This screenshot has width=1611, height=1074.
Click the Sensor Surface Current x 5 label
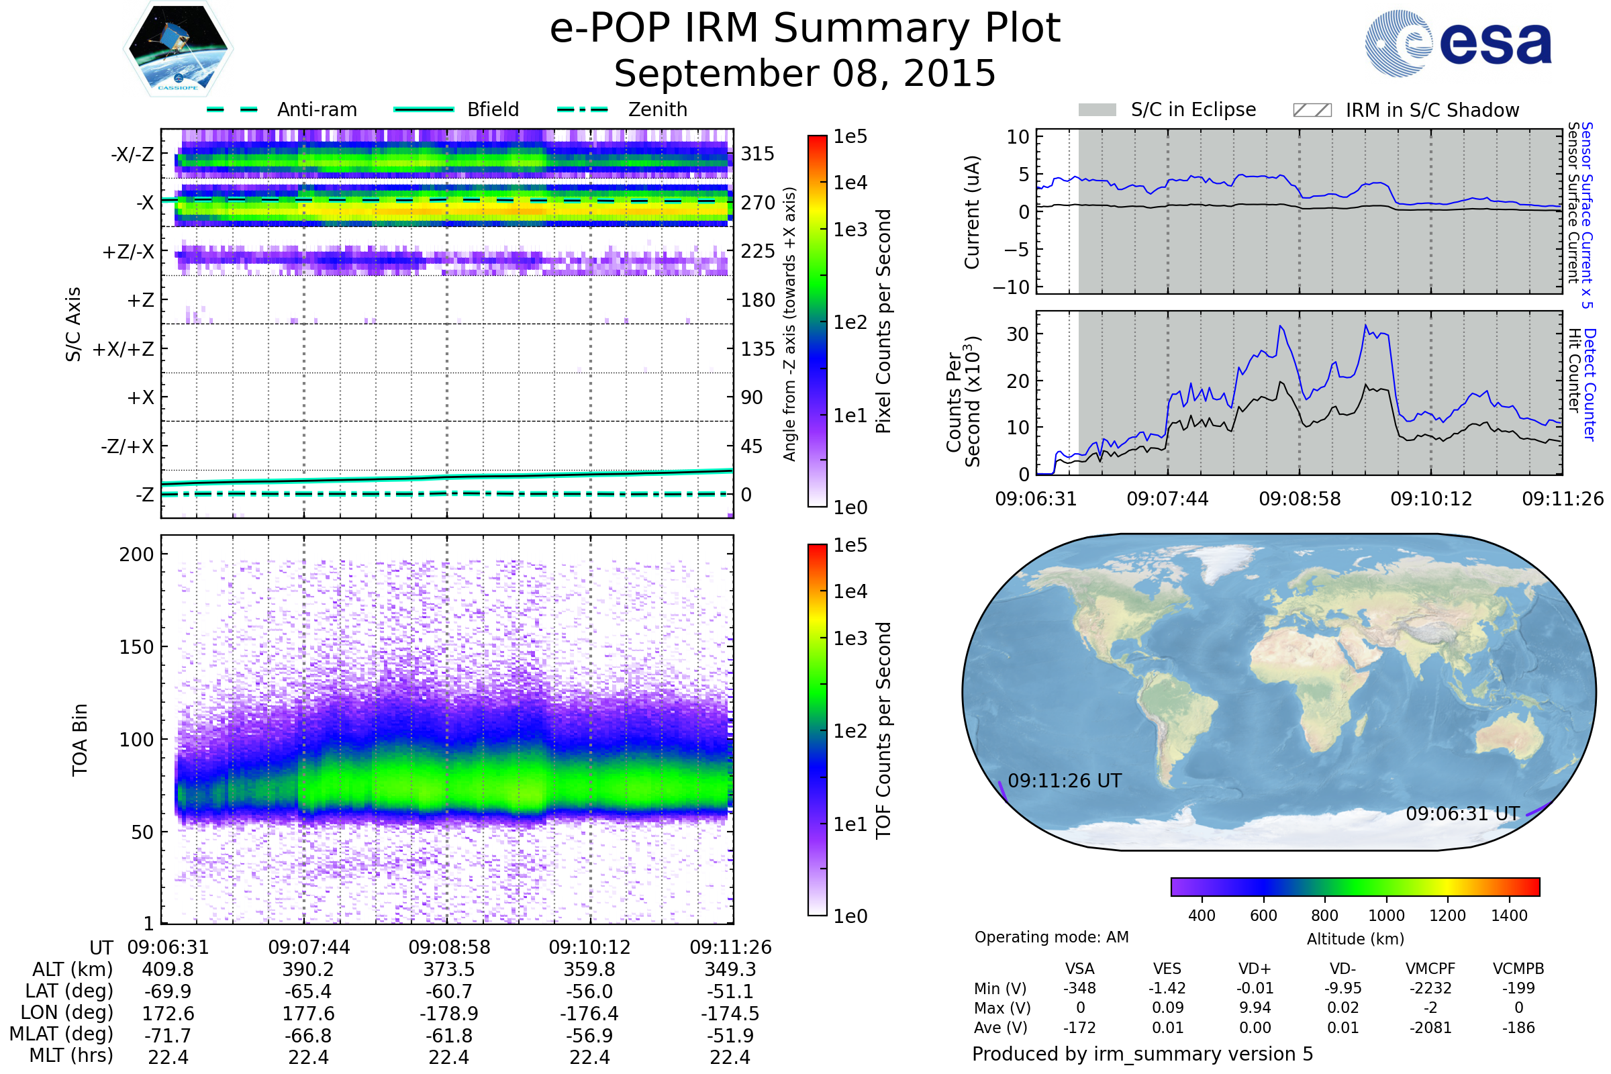pos(1587,214)
